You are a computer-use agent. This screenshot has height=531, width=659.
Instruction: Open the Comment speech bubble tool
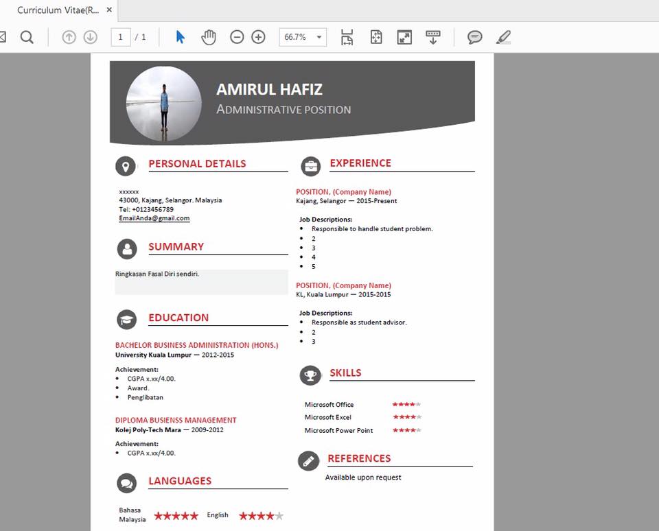pos(475,37)
